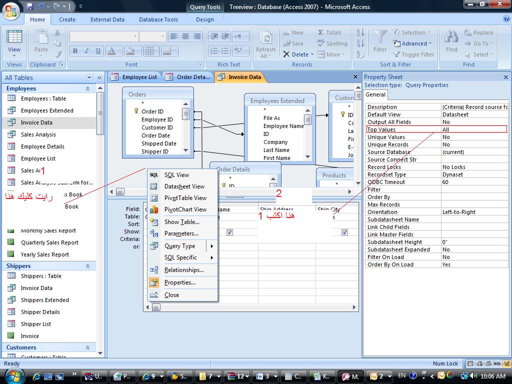Close the Invoice Data query window
Screen dimensions: 512x384
[355, 76]
